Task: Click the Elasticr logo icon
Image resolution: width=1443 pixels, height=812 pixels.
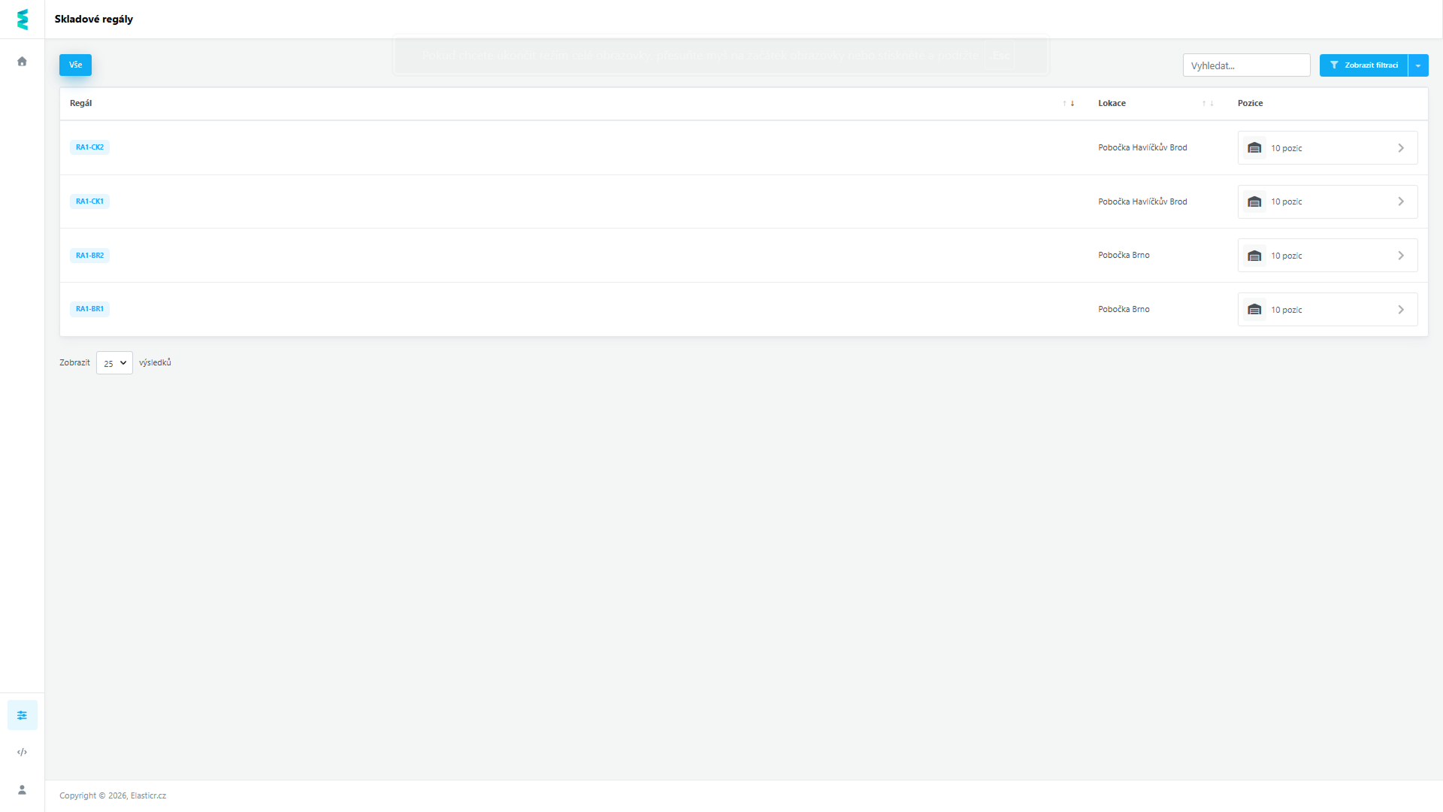Action: click(23, 20)
